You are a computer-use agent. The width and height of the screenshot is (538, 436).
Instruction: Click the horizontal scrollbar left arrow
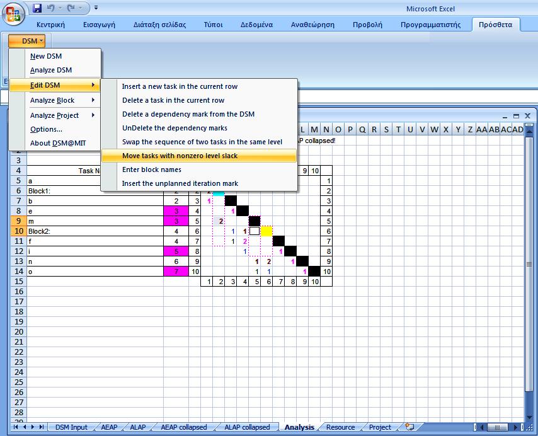click(x=482, y=427)
